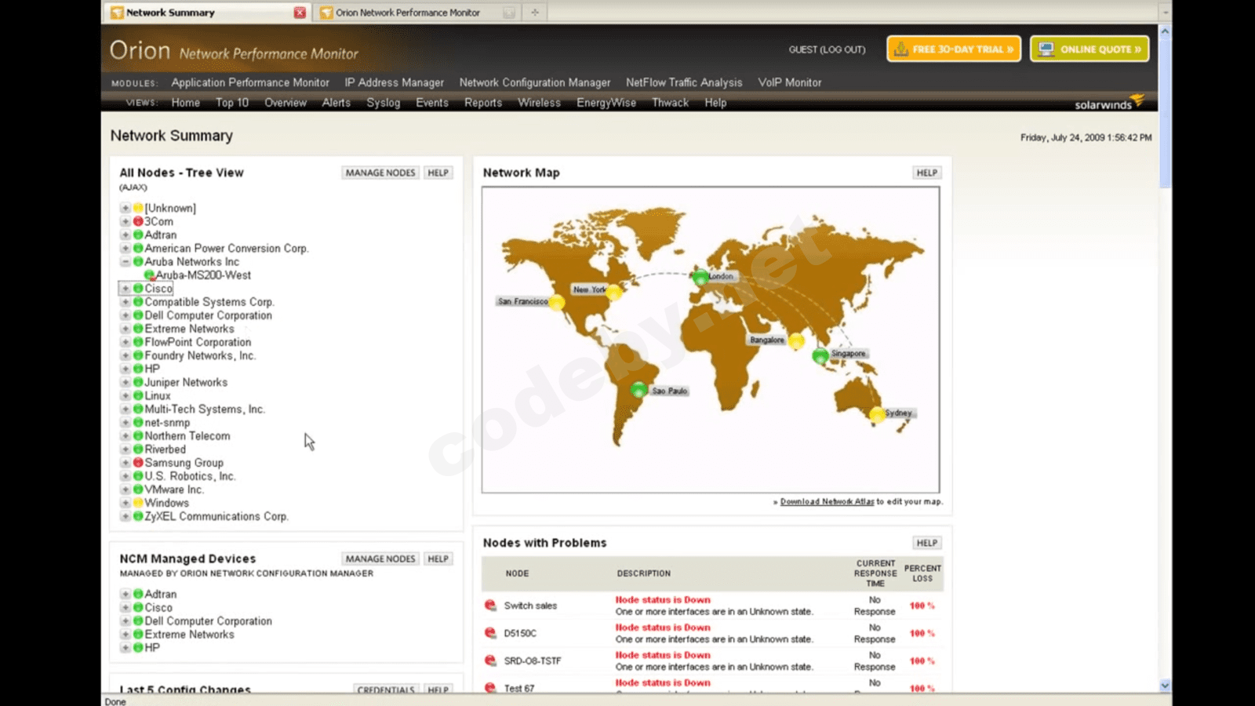Switch to Orion Network Performance Monitor tab
This screenshot has width=1255, height=706.
(407, 13)
